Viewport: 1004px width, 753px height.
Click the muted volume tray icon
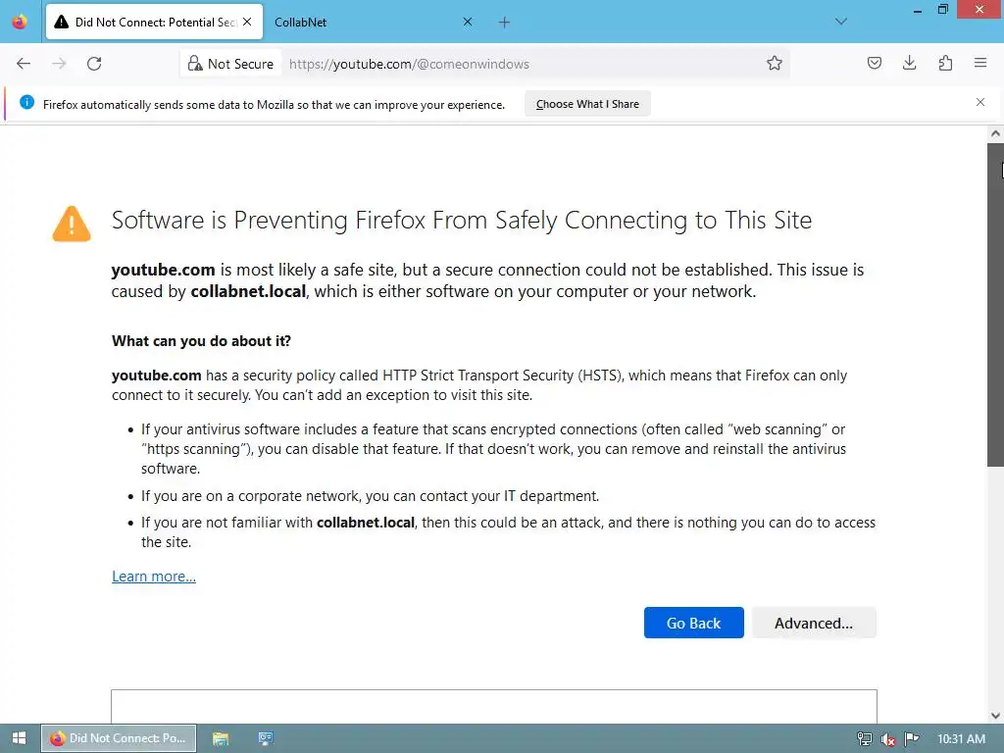coord(887,739)
